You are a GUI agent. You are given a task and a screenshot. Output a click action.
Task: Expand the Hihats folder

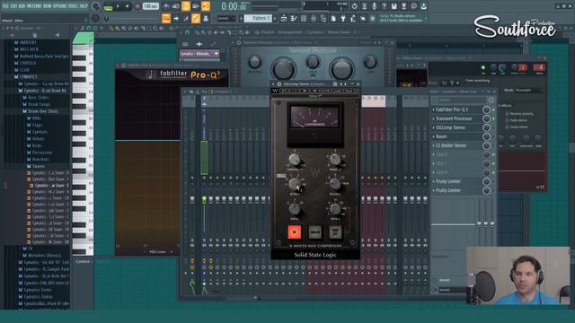tap(38, 139)
